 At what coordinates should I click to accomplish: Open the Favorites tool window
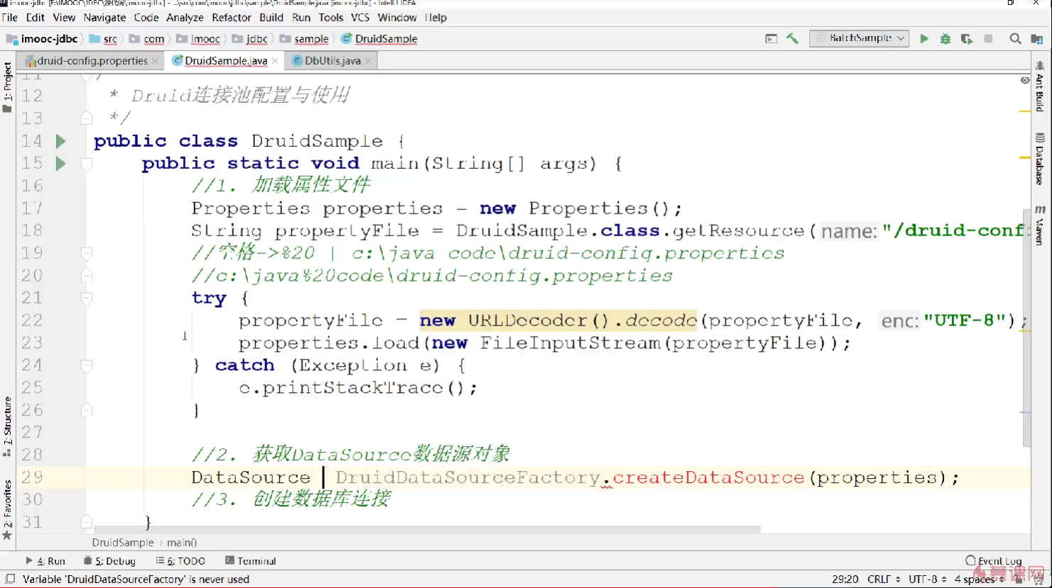click(7, 509)
